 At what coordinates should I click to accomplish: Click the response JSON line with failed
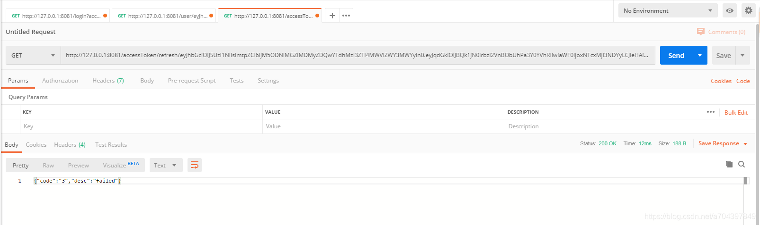[78, 181]
